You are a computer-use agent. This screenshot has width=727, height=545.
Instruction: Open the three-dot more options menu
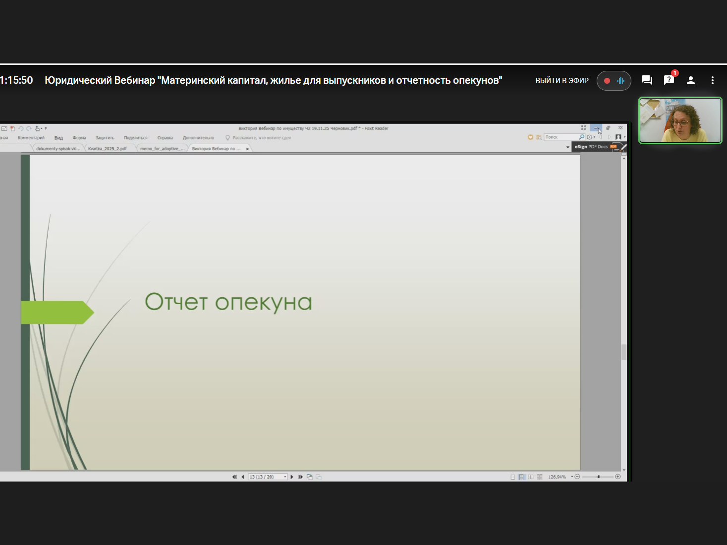tap(712, 80)
